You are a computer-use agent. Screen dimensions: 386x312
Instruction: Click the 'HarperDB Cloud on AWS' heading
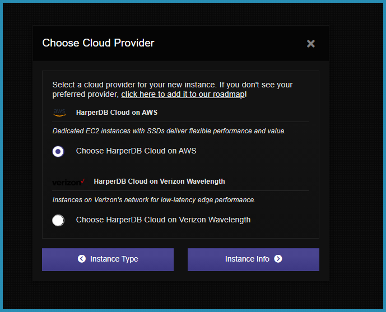click(117, 113)
